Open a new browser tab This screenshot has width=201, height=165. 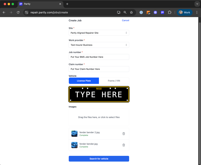(x=67, y=4)
